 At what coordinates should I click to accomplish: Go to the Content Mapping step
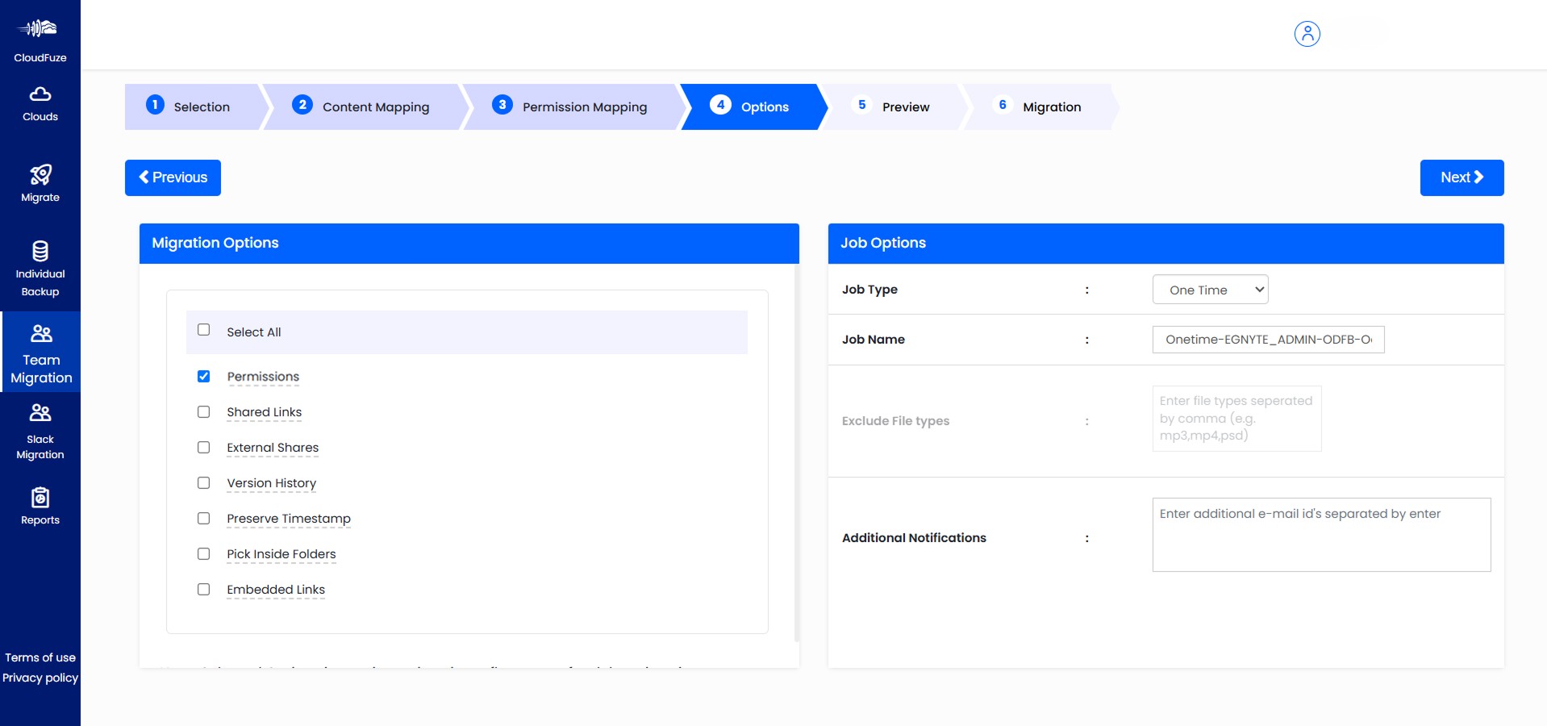click(365, 106)
